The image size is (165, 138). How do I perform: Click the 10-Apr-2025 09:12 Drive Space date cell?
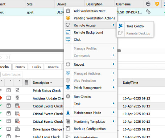point(136,129)
